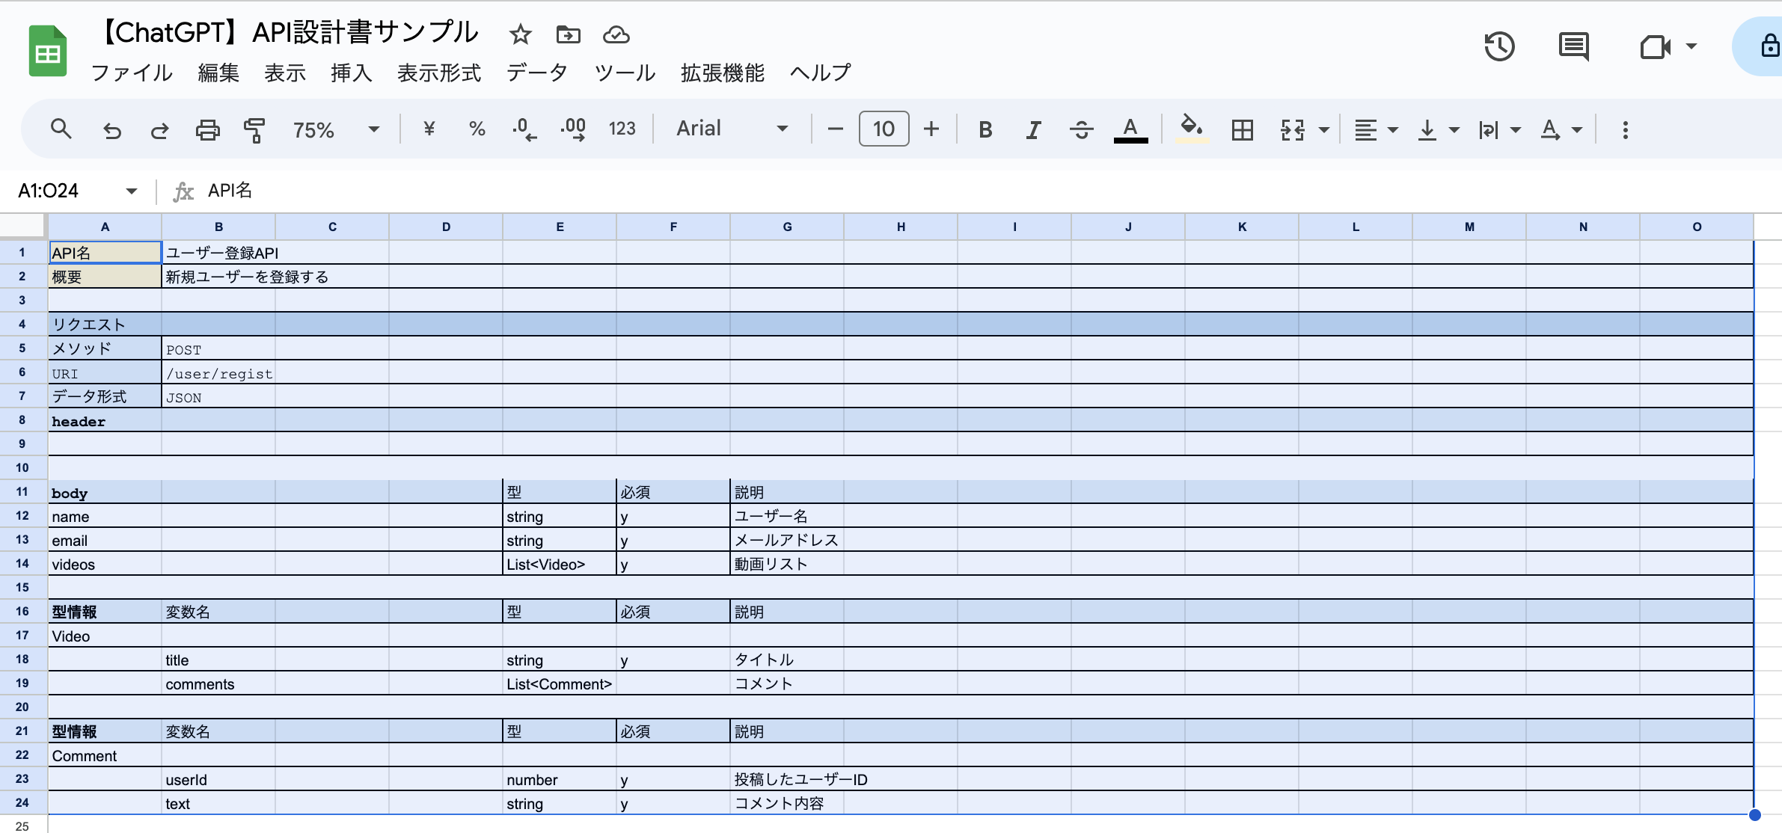Click the spreadsheet title 【ChatGPT】API設計書サンプル
The height and width of the screenshot is (833, 1782).
(x=288, y=32)
